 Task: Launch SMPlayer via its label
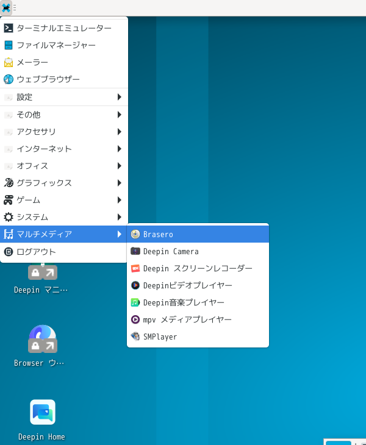click(160, 337)
